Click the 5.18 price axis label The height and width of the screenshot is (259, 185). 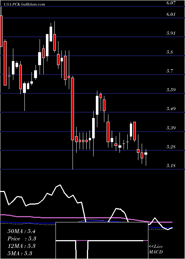[171, 165]
